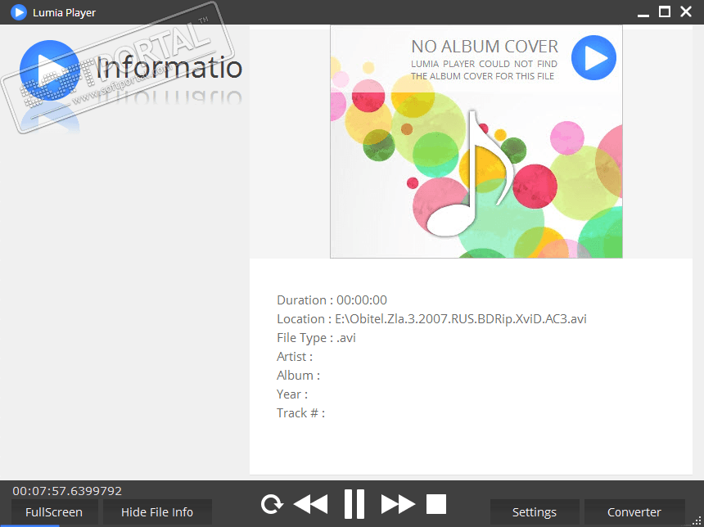Click the Artist : field label
This screenshot has height=527, width=704.
(x=295, y=357)
